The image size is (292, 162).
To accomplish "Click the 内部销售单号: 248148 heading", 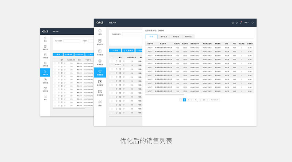I will tap(154, 31).
